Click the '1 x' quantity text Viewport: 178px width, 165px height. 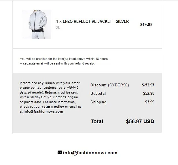(59, 21)
